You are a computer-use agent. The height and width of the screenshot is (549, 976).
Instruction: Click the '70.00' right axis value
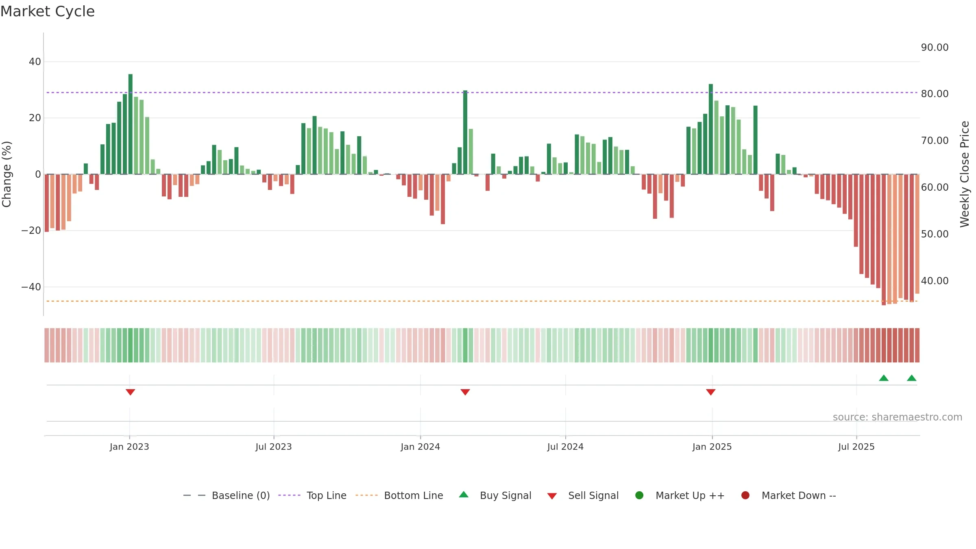pyautogui.click(x=935, y=140)
